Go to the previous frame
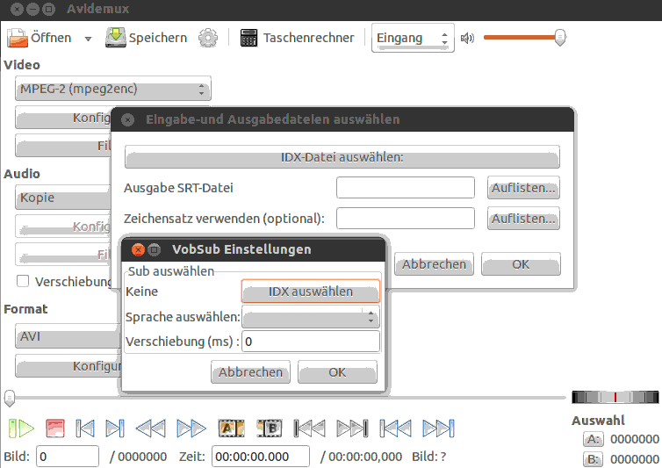 coord(85,428)
